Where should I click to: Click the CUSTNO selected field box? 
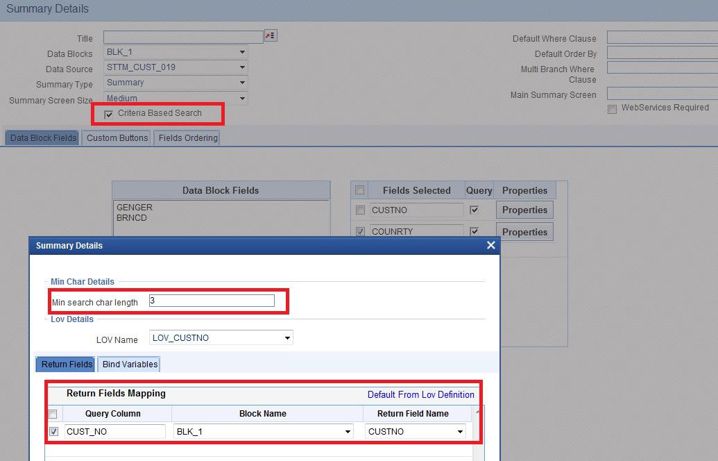click(416, 210)
